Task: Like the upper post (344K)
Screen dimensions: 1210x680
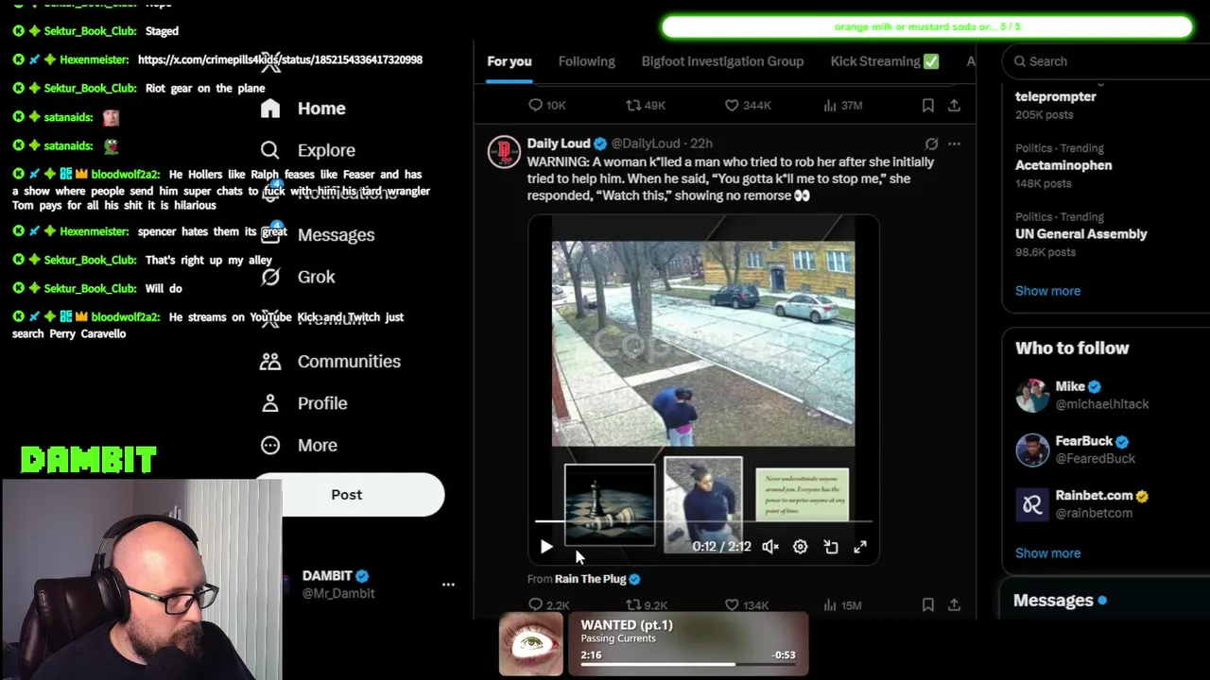Action: pyautogui.click(x=747, y=106)
